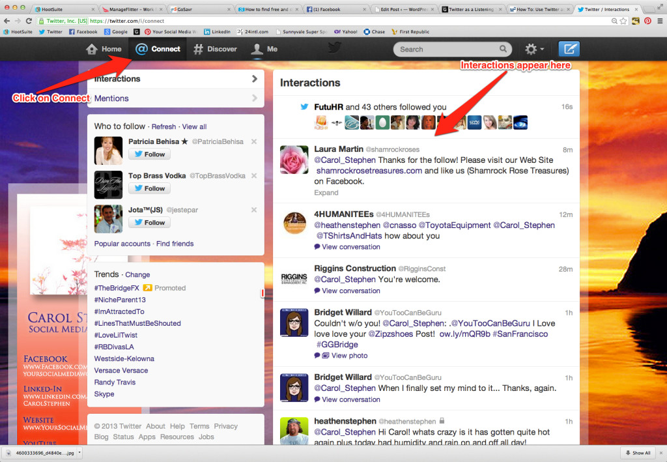
Task: Open the shamrockrosetreasures.com link
Action: 369,171
